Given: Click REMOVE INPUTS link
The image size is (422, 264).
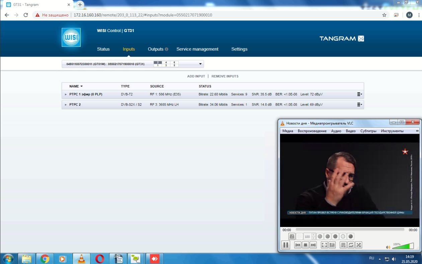Looking at the screenshot, I should (x=225, y=76).
